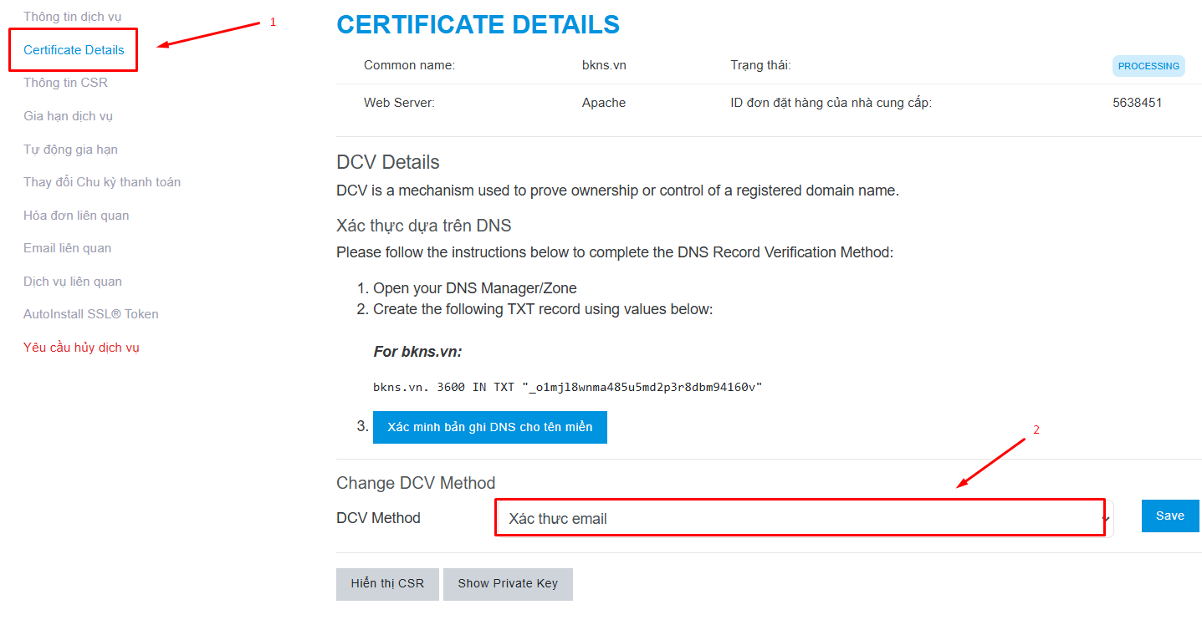
Task: Save the DCV method change
Action: pos(1169,516)
